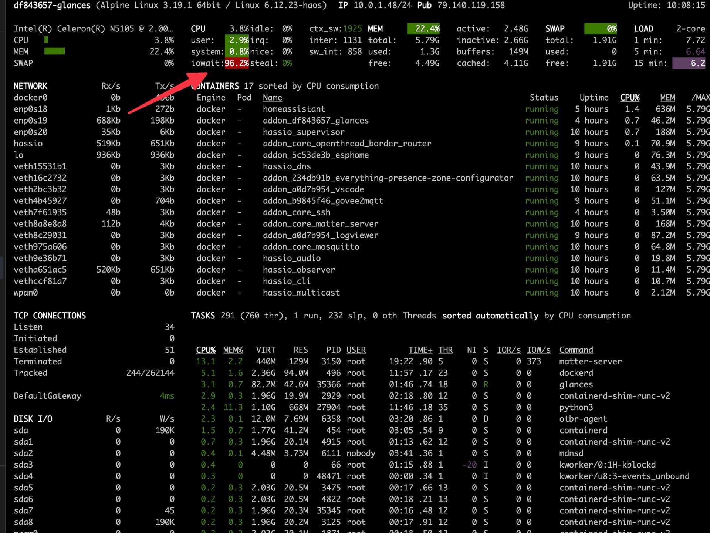Select the python3 process command
The width and height of the screenshot is (710, 533).
pos(576,407)
